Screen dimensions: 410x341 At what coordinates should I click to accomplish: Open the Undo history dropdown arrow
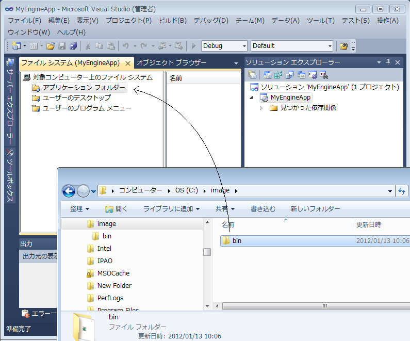(x=135, y=46)
